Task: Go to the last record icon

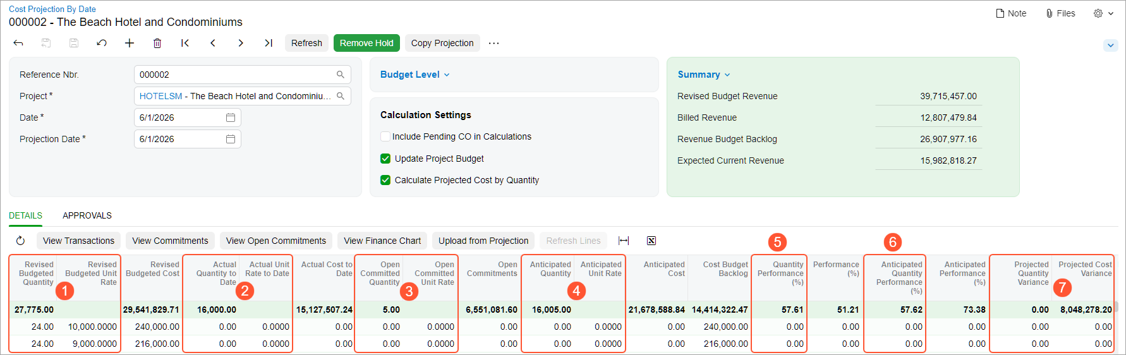Action: coord(269,43)
